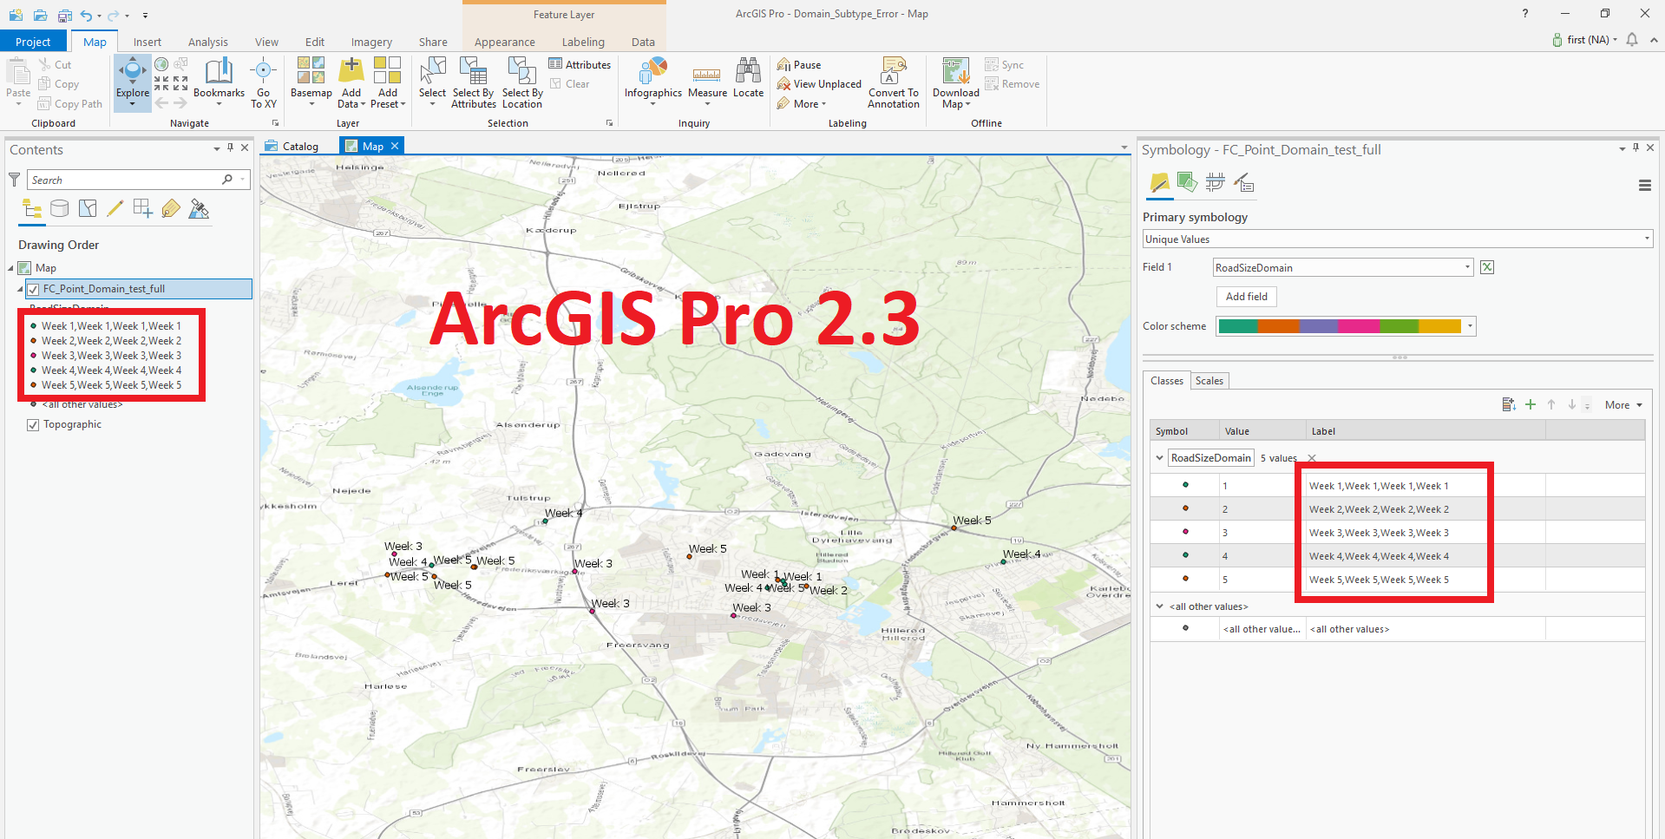The image size is (1665, 839).
Task: Click the Paste clipboard icon
Action: [x=17, y=70]
